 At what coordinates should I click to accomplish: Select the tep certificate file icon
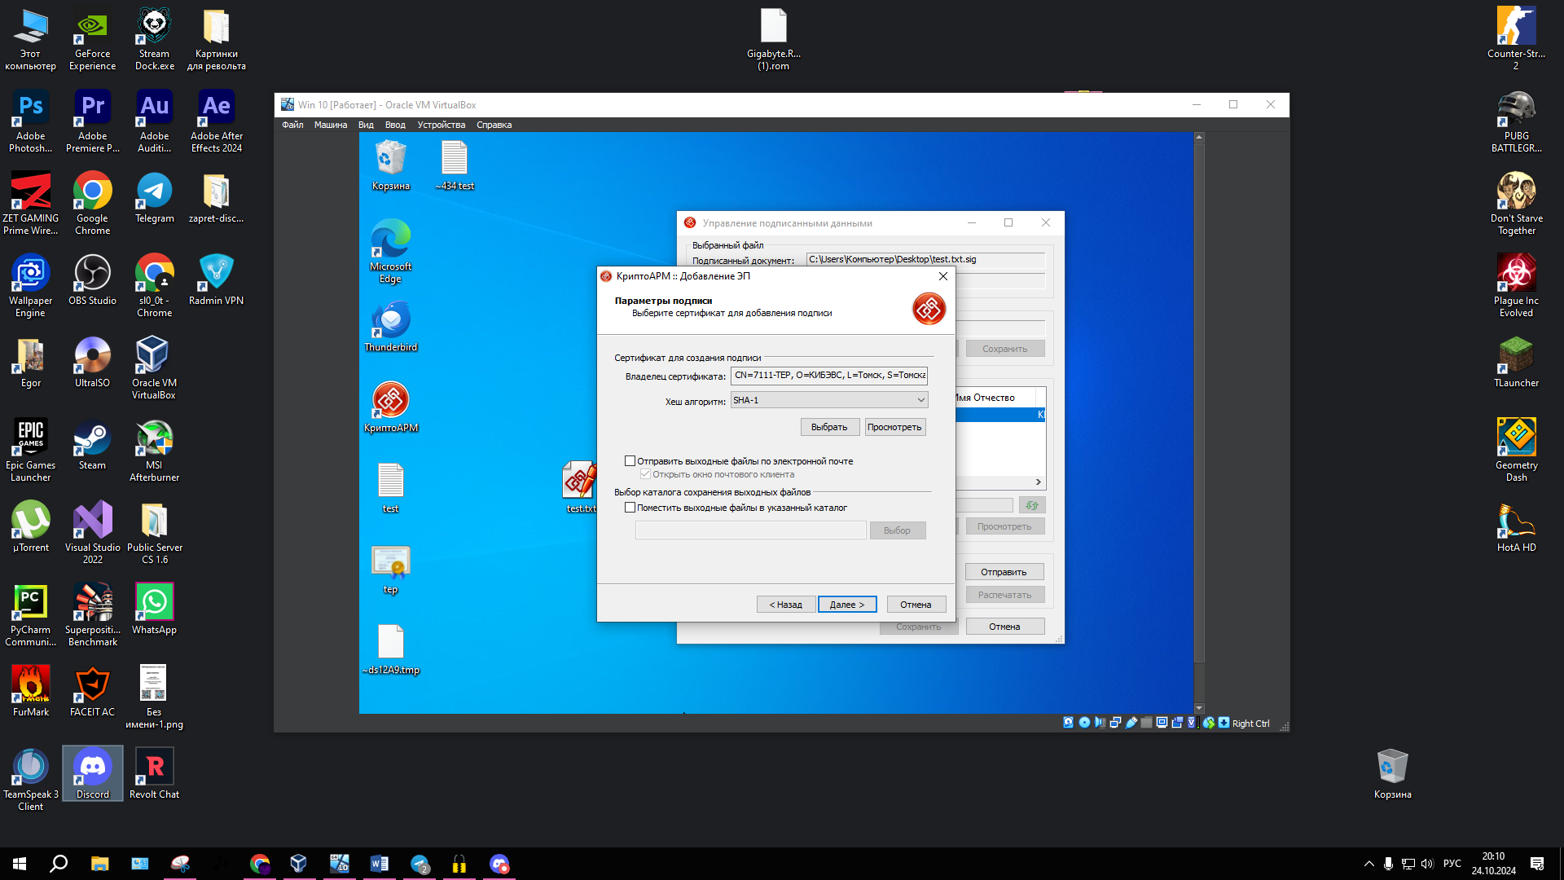coord(391,569)
